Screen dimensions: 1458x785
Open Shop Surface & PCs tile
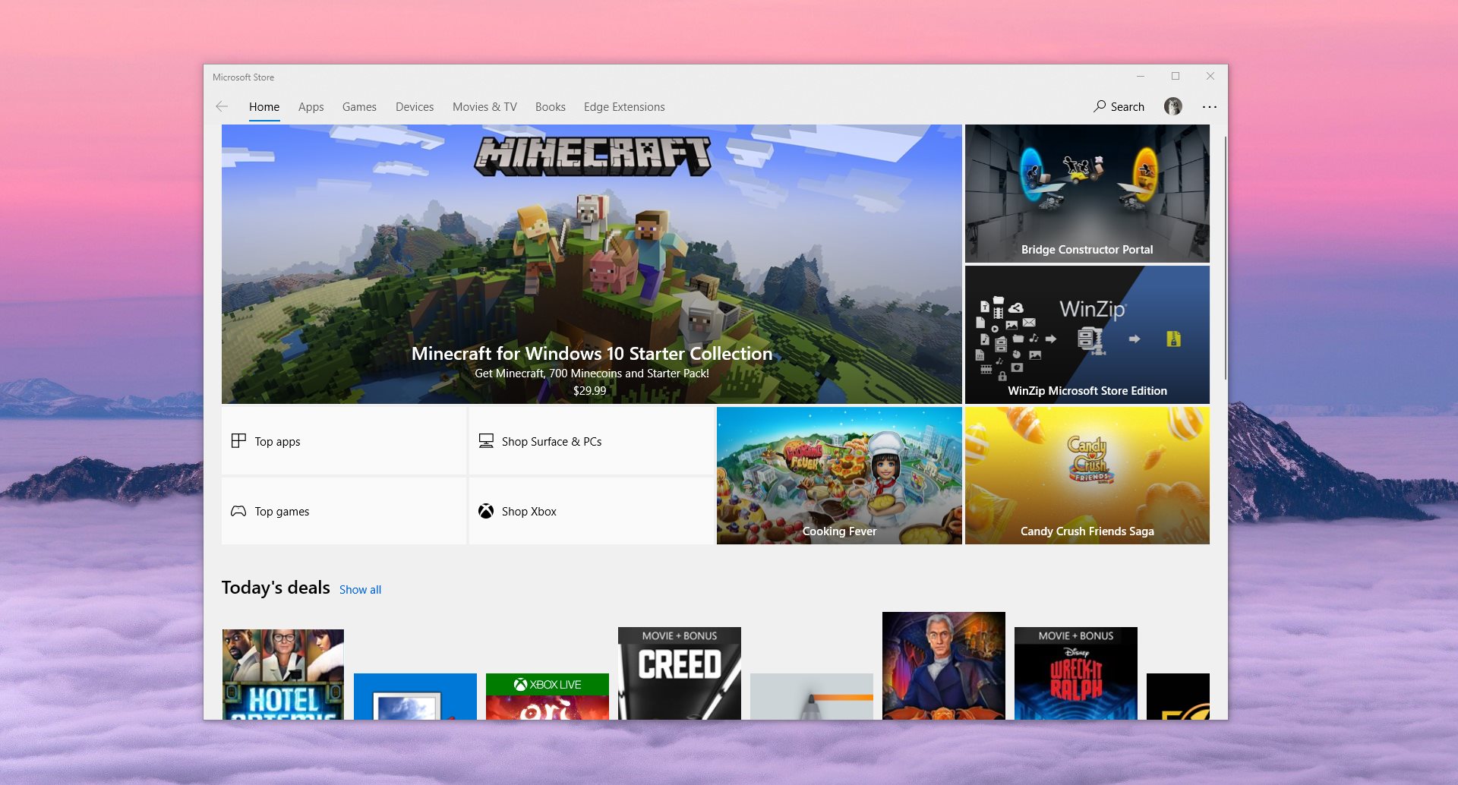[x=592, y=441]
